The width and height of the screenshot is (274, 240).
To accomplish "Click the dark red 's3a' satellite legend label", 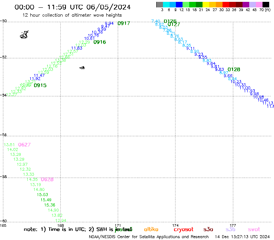I will [x=208, y=229].
